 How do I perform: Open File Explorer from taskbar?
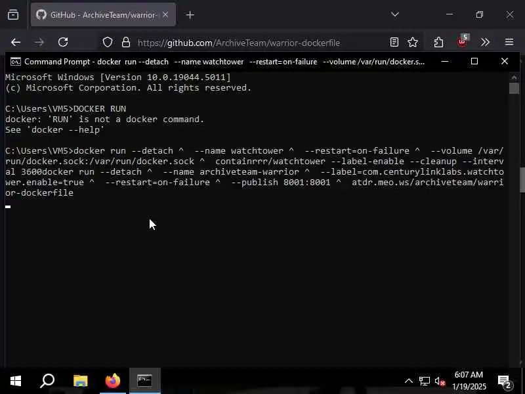tap(80, 381)
